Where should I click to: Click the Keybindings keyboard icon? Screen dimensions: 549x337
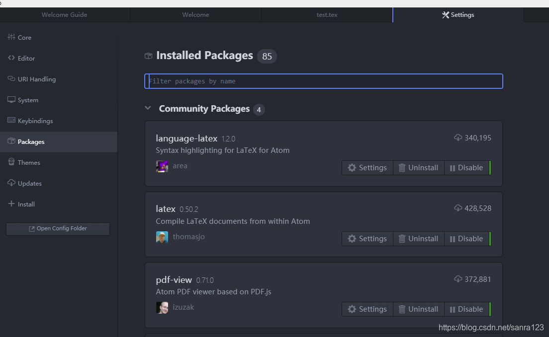pos(11,120)
